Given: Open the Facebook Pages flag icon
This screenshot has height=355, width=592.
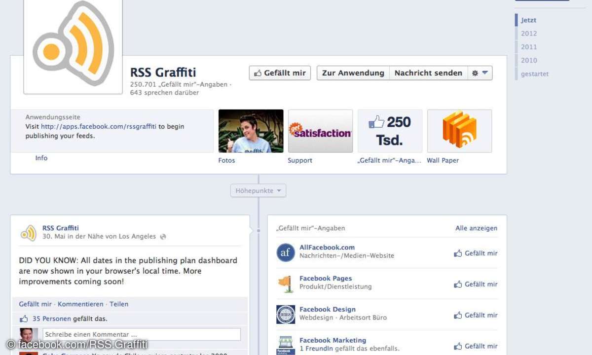Looking at the screenshot, I should tap(286, 284).
